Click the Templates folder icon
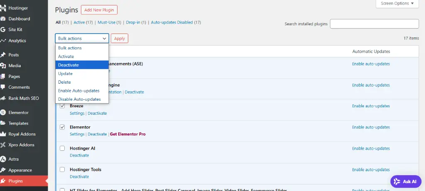 (3, 123)
